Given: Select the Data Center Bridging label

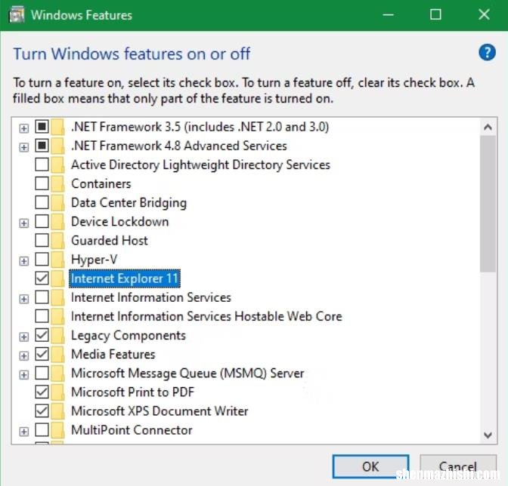Looking at the screenshot, I should pyautogui.click(x=129, y=203).
